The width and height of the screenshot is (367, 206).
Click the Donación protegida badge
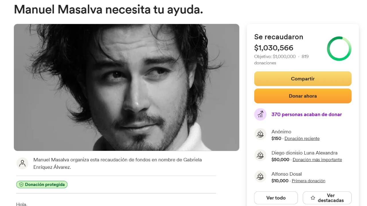coord(42,185)
